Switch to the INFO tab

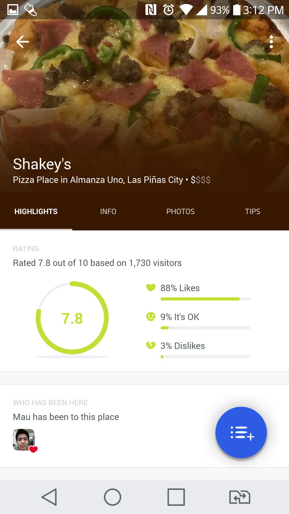pyautogui.click(x=108, y=211)
